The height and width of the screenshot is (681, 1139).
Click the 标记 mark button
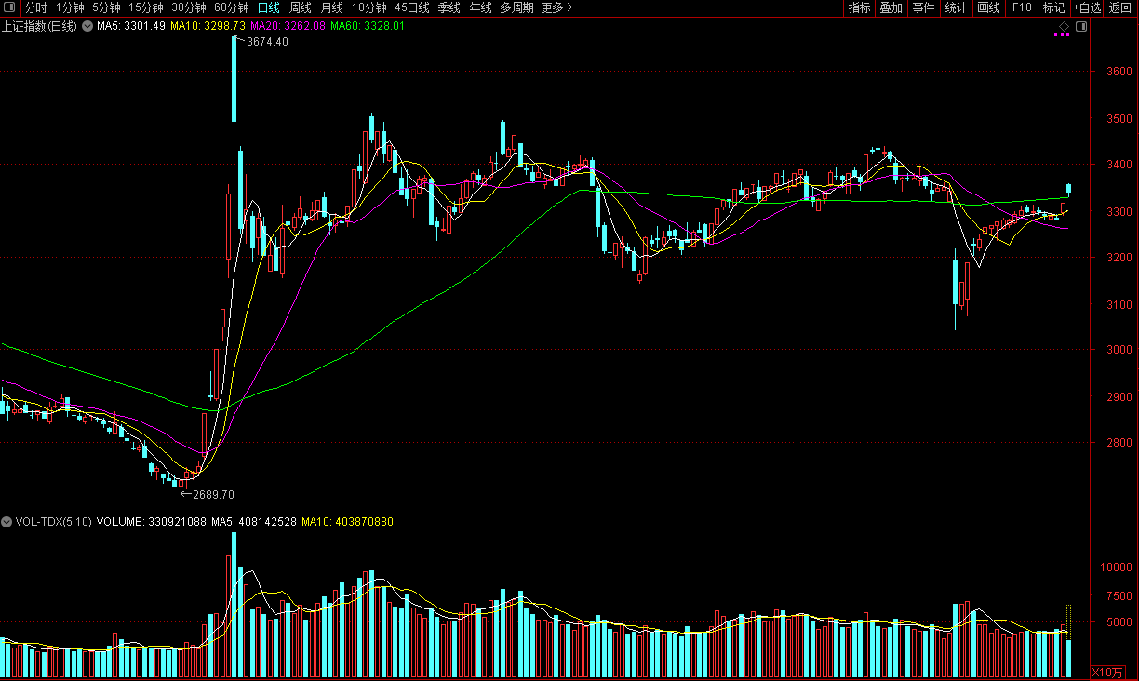click(x=1053, y=7)
